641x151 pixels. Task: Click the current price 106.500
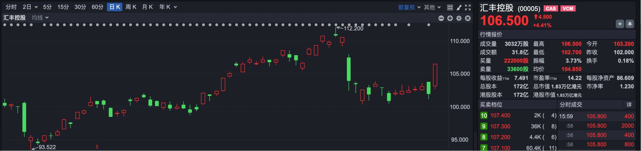click(504, 21)
